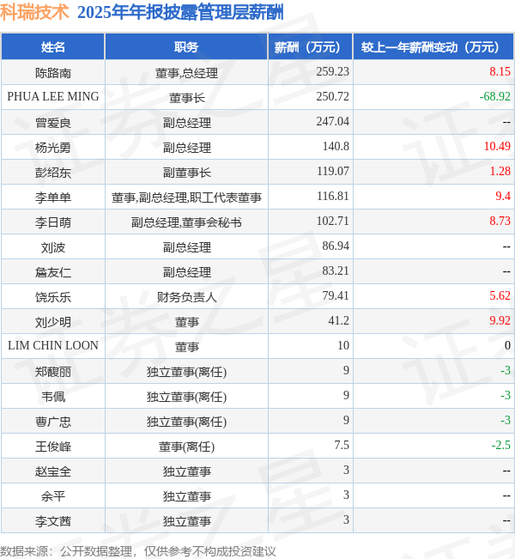This screenshot has height=559, width=515.
Task: Click the position 董事,总经理
Action: coord(187,73)
